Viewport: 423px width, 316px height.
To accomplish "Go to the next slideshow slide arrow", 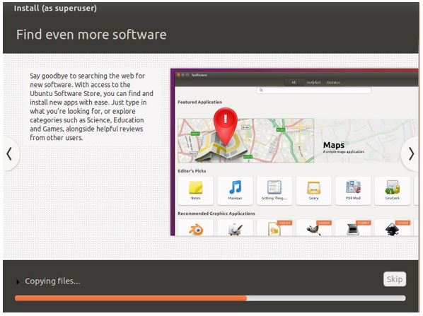I will [411, 154].
